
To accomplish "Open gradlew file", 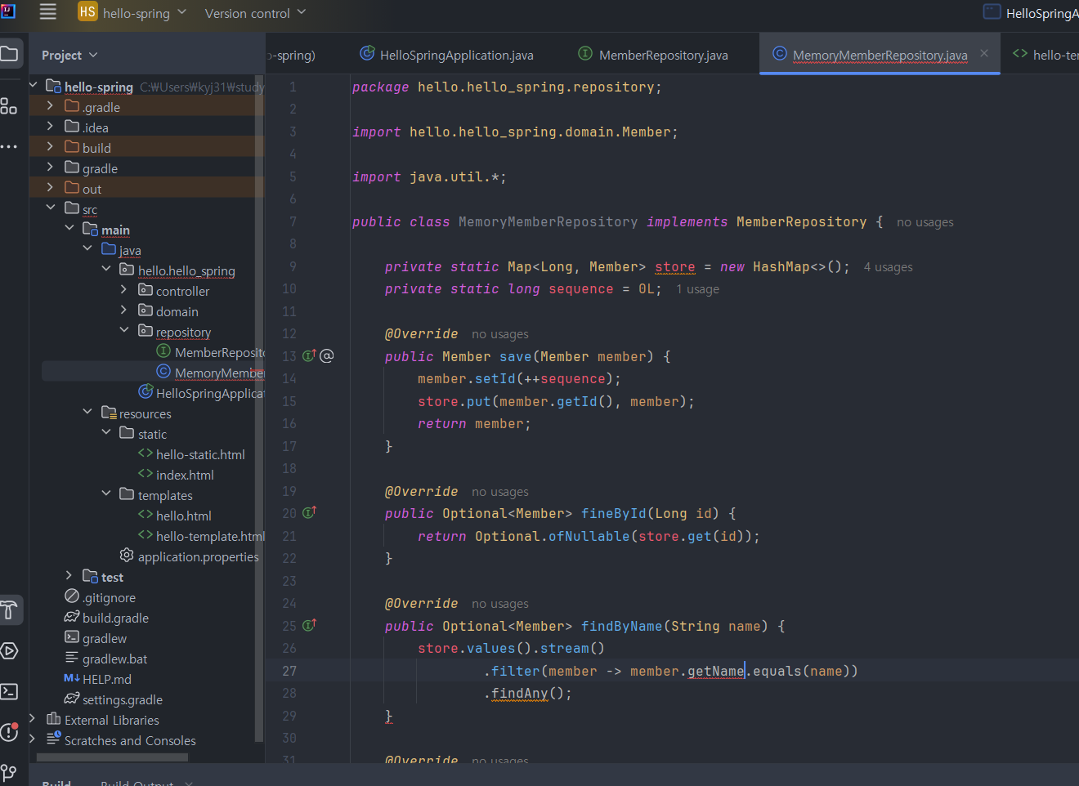I will click(x=96, y=638).
